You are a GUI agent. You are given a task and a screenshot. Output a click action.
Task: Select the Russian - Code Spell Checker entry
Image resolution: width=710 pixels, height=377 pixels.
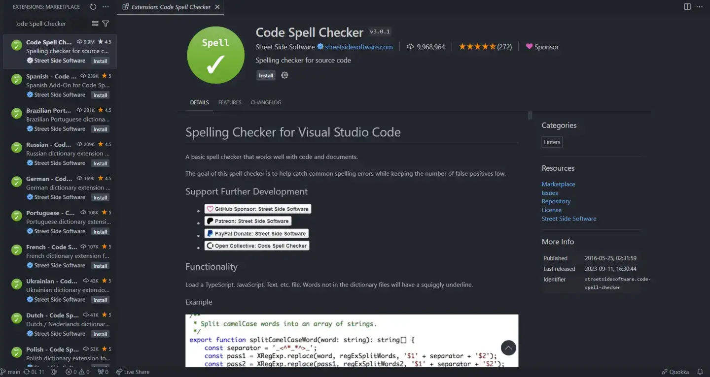click(60, 154)
